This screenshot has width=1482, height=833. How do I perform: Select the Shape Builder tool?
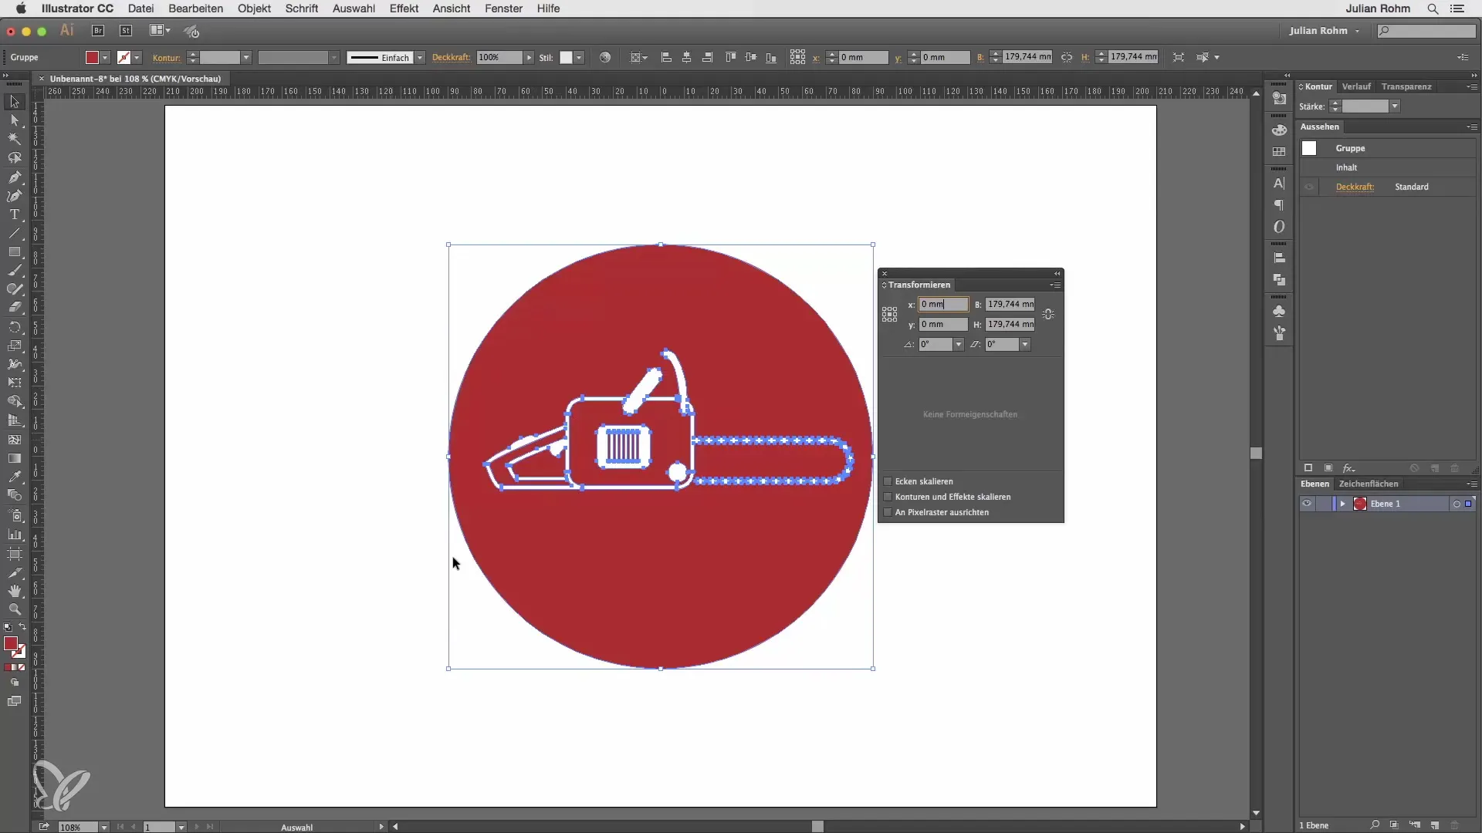(14, 402)
